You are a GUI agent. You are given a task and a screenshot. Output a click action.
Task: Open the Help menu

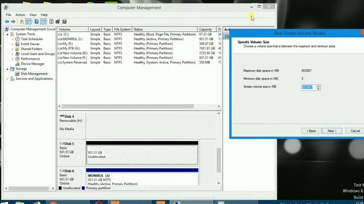coord(44,15)
